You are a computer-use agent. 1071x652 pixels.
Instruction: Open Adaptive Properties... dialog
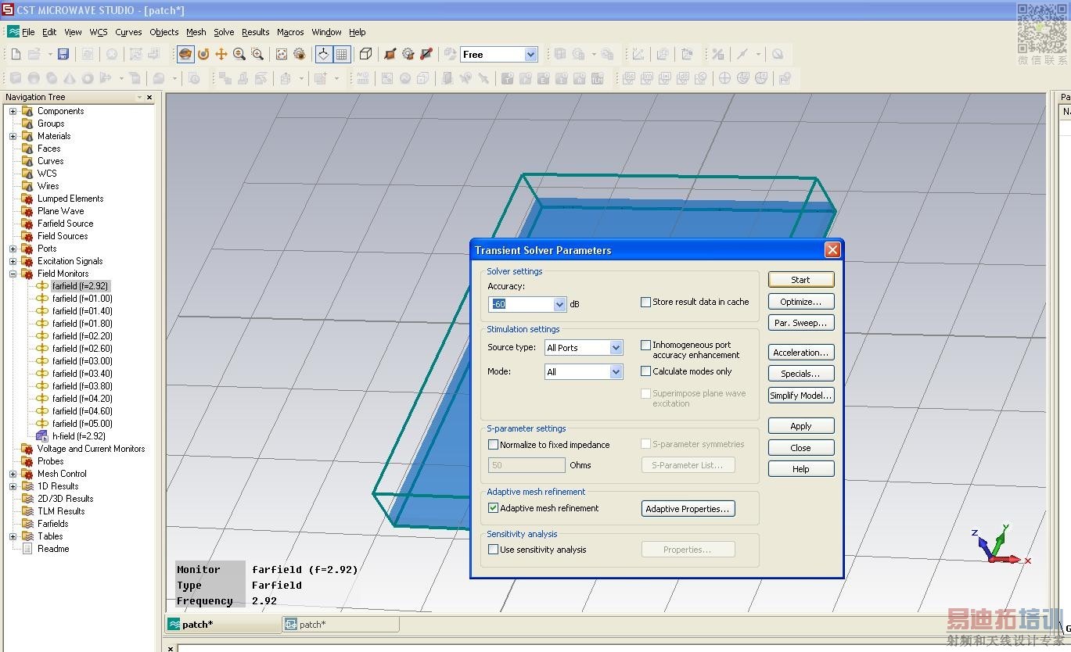tap(688, 509)
